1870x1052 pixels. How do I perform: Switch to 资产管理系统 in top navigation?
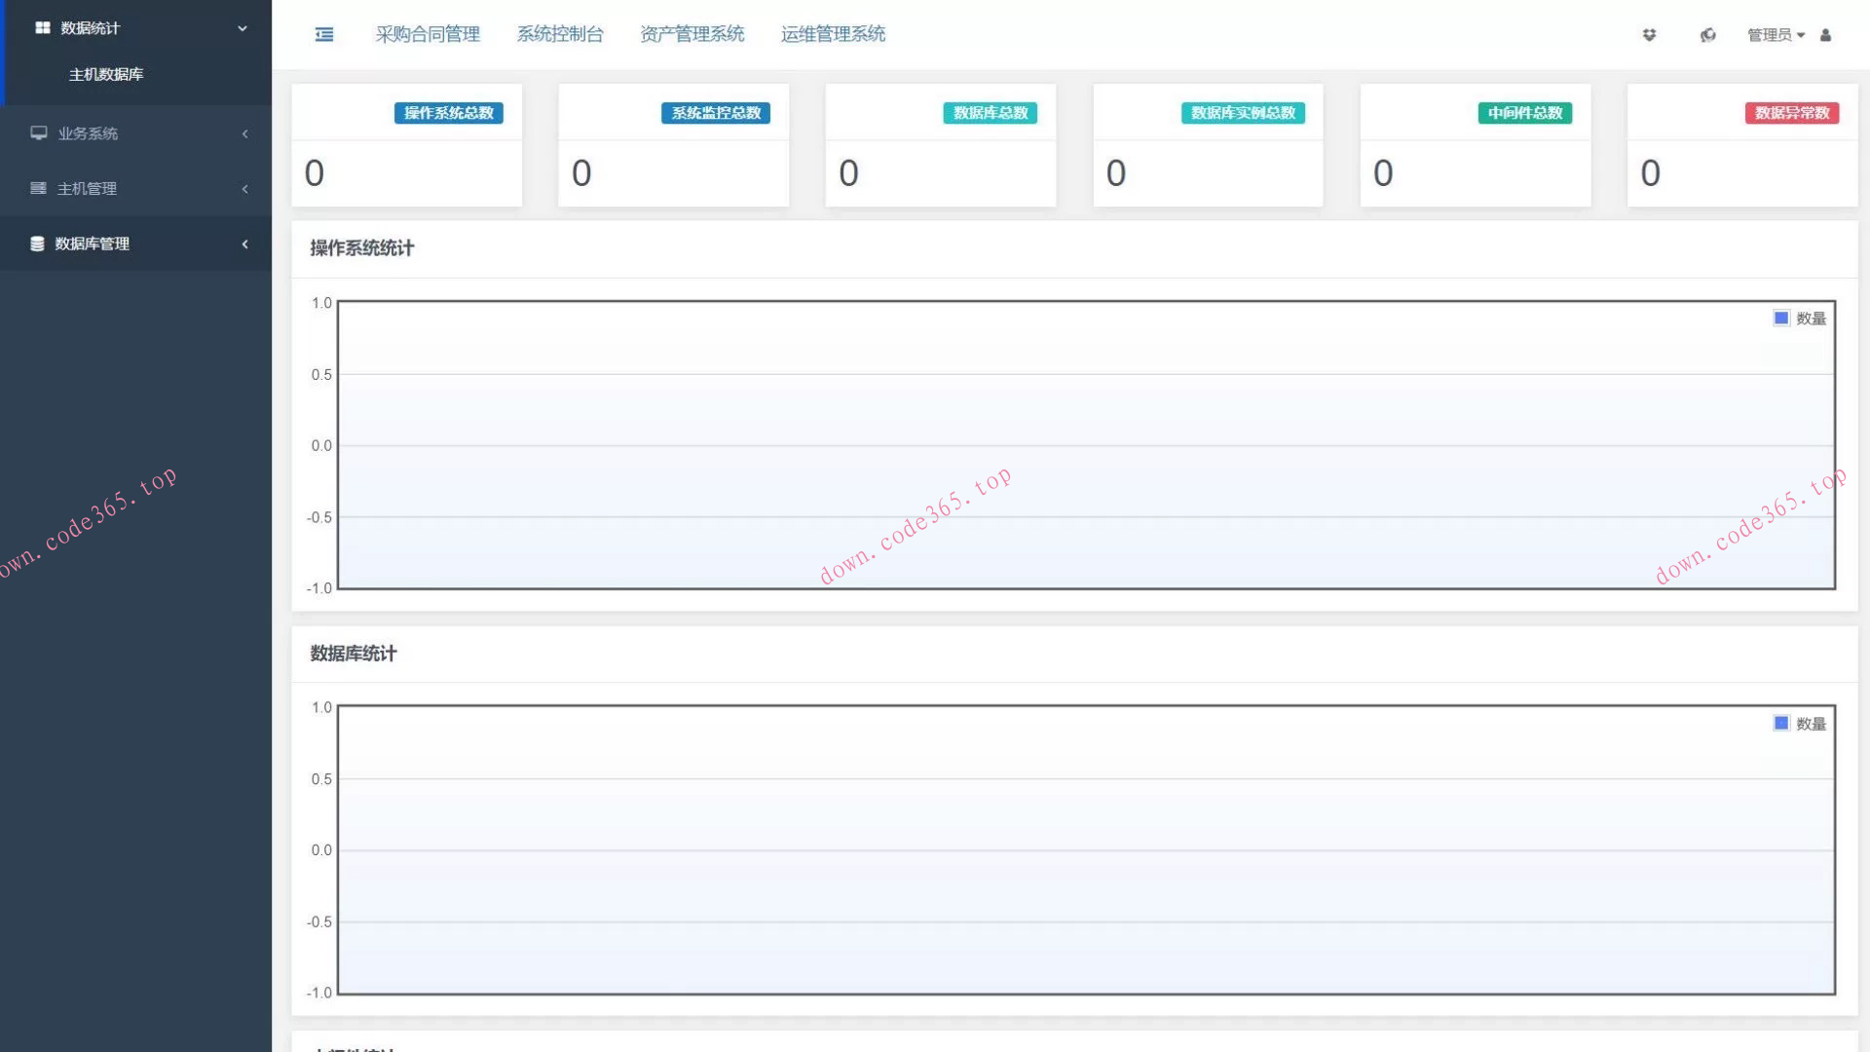[x=692, y=34]
